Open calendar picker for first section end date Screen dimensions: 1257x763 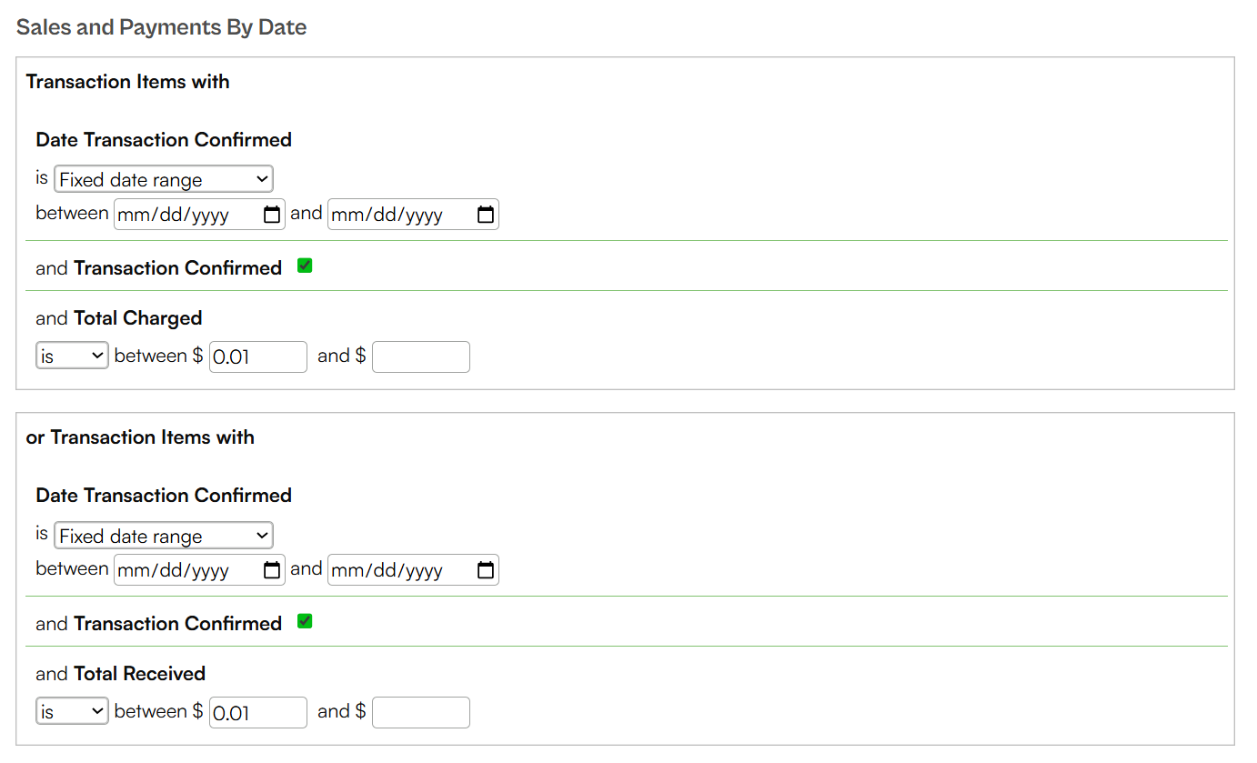[486, 215]
